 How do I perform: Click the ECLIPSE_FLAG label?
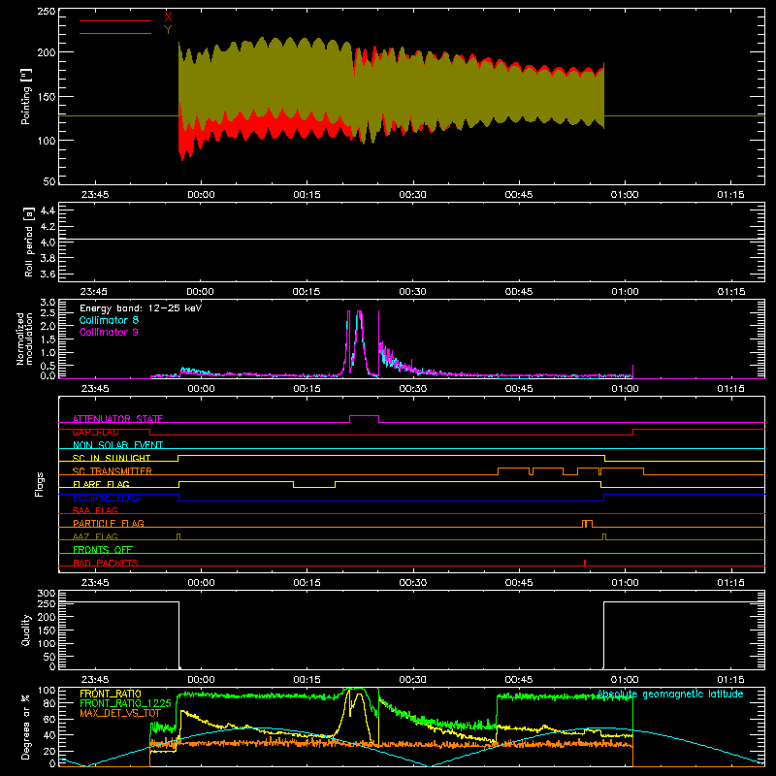(x=106, y=498)
